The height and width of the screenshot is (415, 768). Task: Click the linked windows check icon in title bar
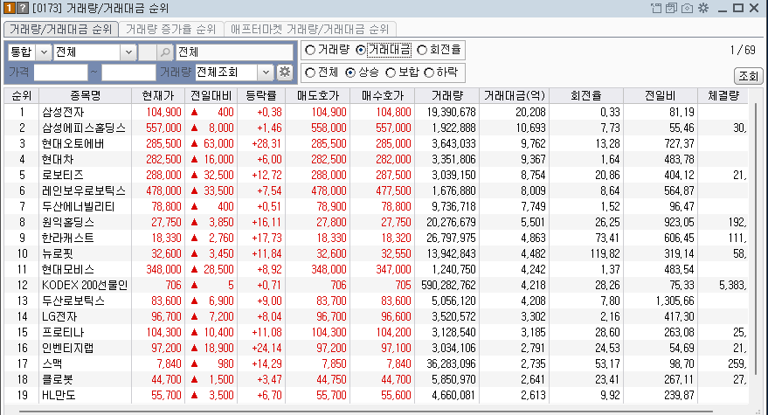click(671, 8)
